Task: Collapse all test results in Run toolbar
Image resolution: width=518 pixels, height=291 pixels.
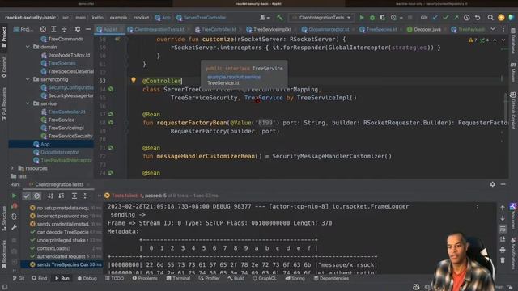Action: (85, 196)
